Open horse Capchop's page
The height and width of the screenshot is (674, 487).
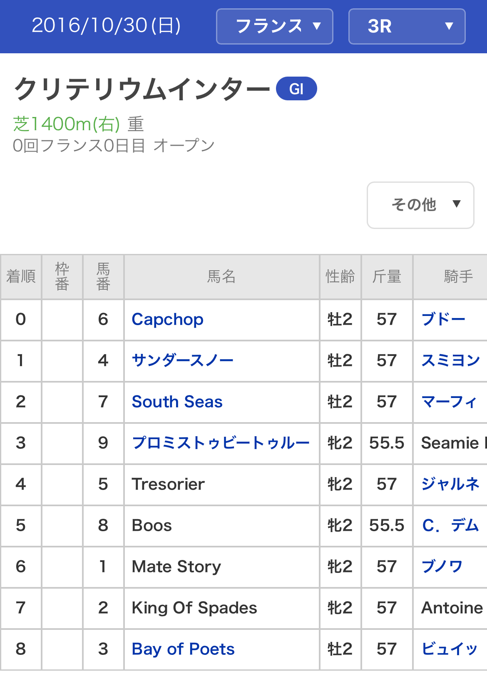[167, 319]
